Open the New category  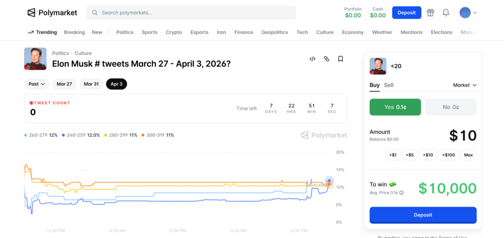click(x=97, y=32)
